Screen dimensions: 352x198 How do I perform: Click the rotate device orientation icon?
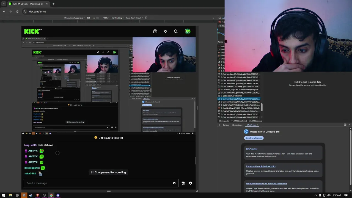[146, 18]
